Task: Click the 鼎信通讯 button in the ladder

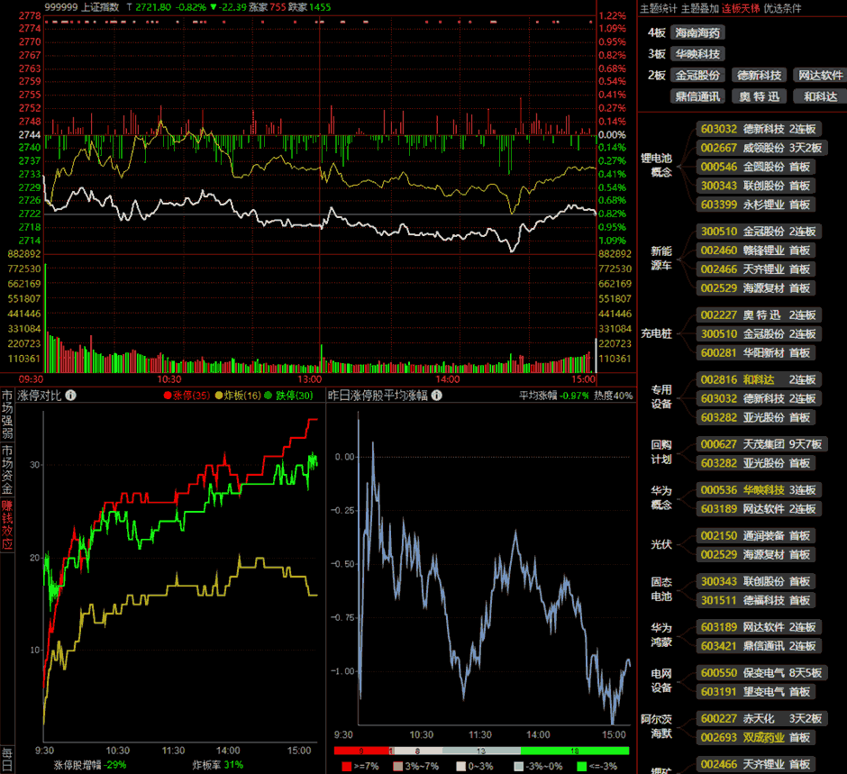Action: click(697, 96)
